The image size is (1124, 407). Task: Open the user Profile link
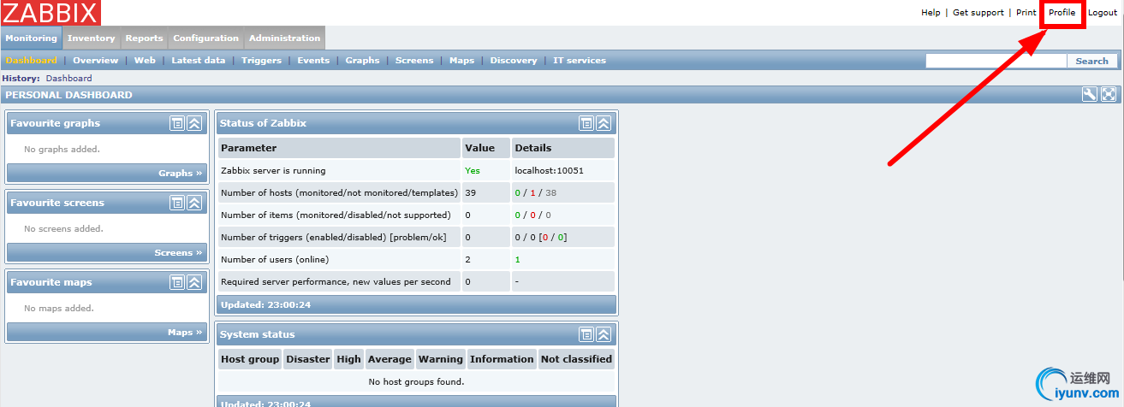1062,13
